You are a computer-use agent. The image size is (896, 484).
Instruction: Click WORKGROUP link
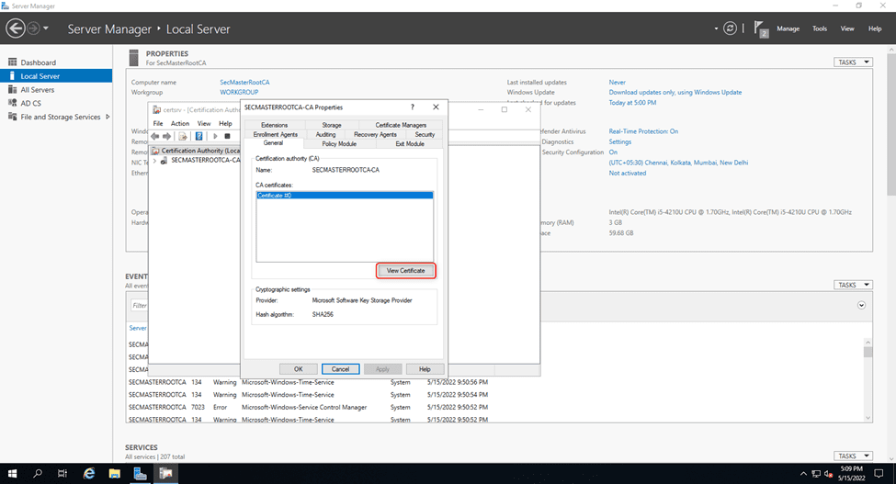point(239,92)
